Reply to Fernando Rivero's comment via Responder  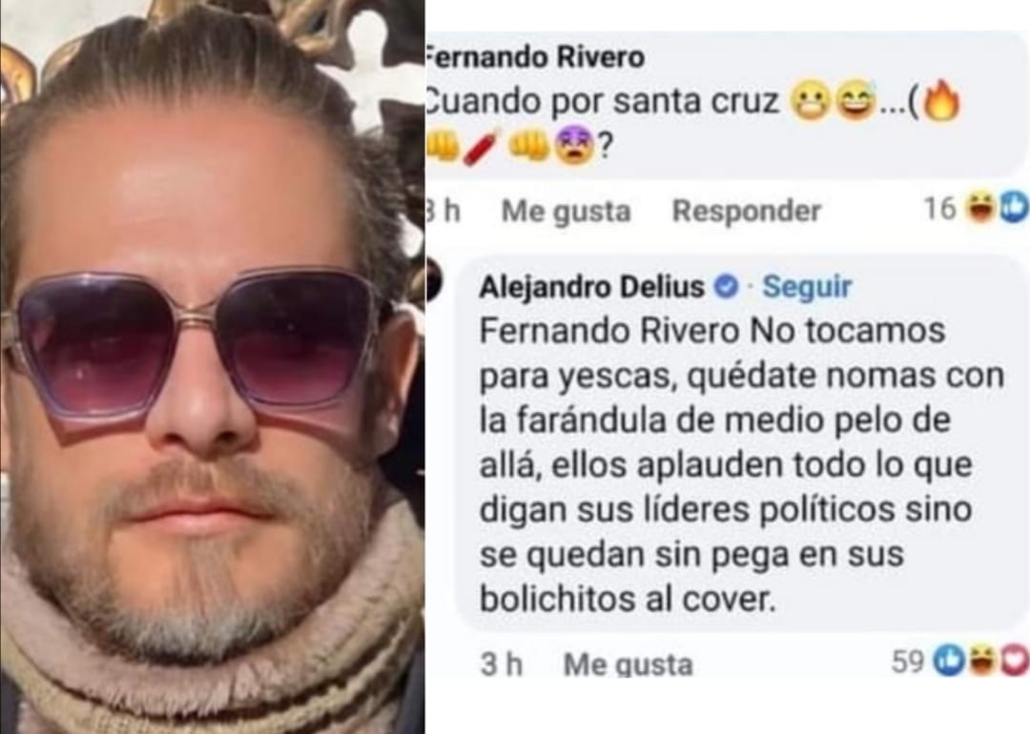pos(747,212)
